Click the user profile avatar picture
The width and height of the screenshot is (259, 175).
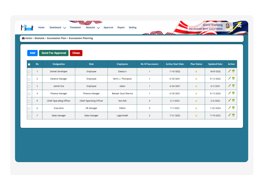pyautogui.click(x=228, y=26)
